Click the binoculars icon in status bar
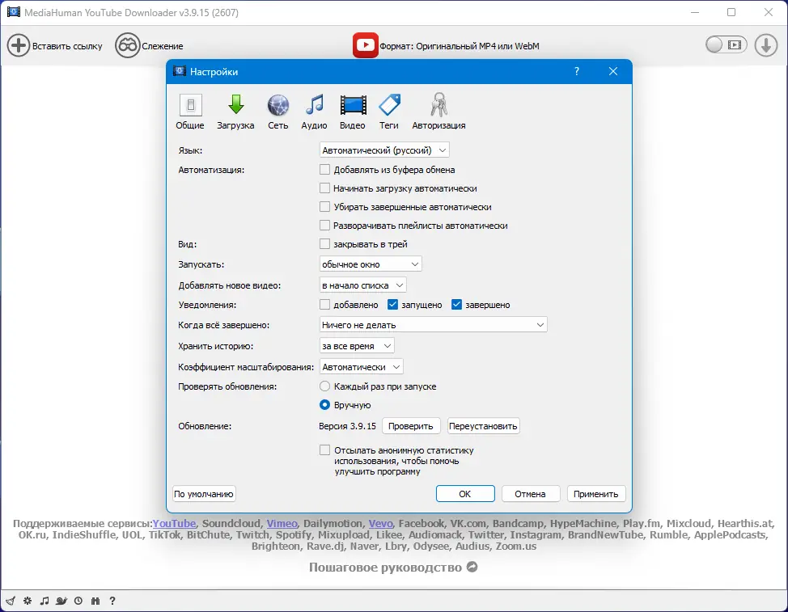 click(95, 601)
